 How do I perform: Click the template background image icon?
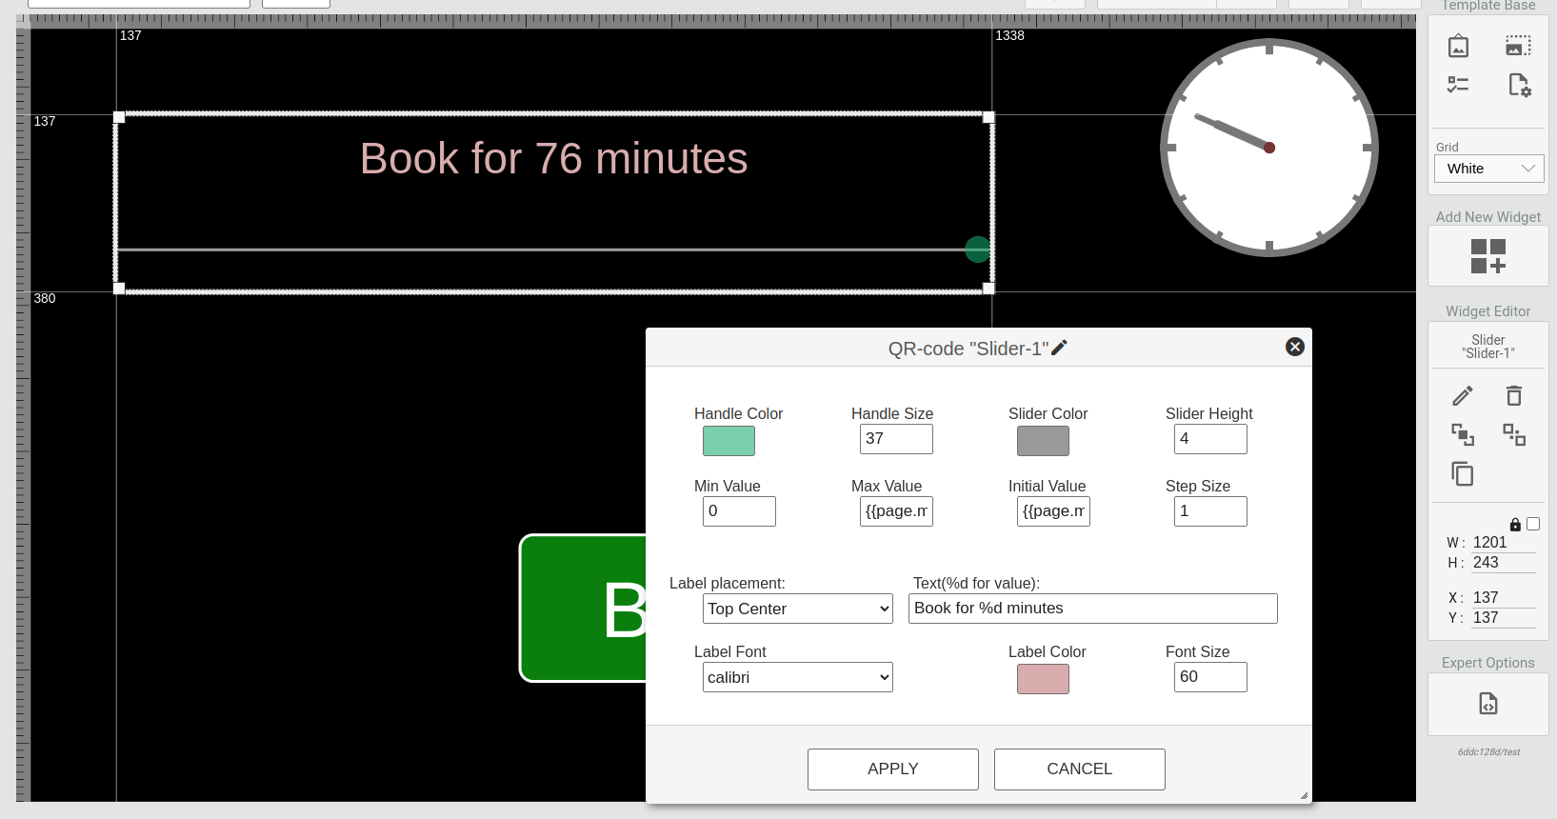1458,46
